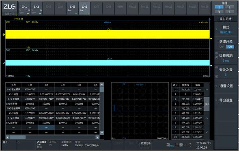This screenshot has width=239, height=151.
Task: Click the monitor icon in status bar
Action: point(181,145)
